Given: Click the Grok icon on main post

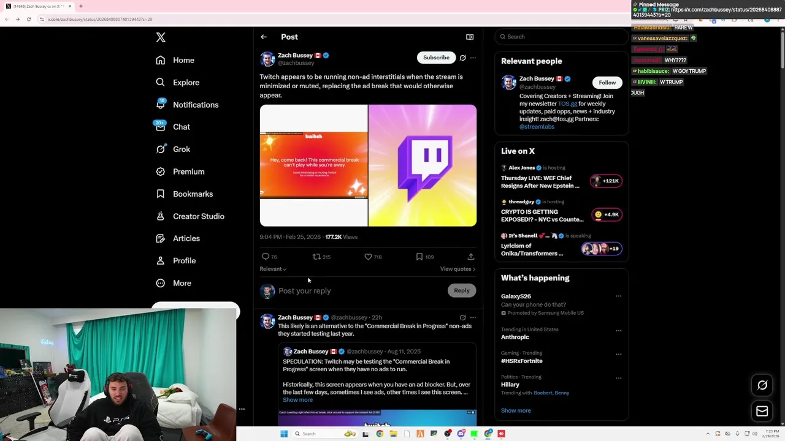Looking at the screenshot, I should 463,58.
